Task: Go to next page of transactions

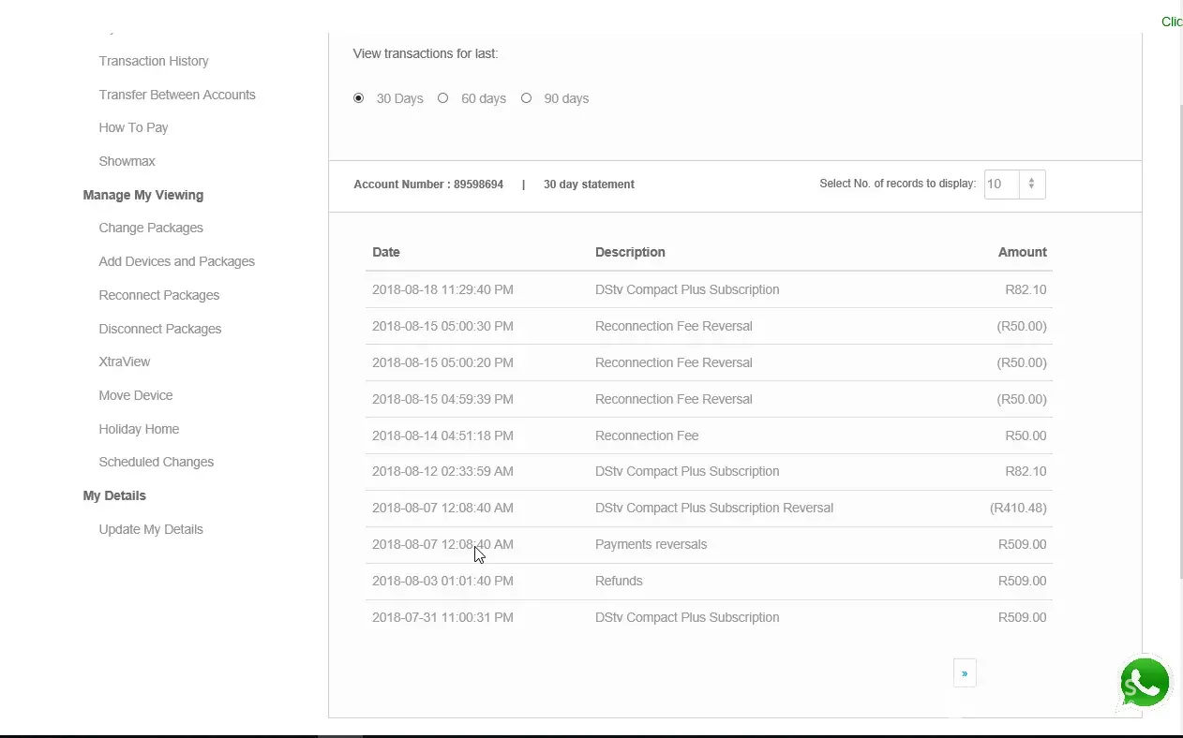Action: pos(964,673)
